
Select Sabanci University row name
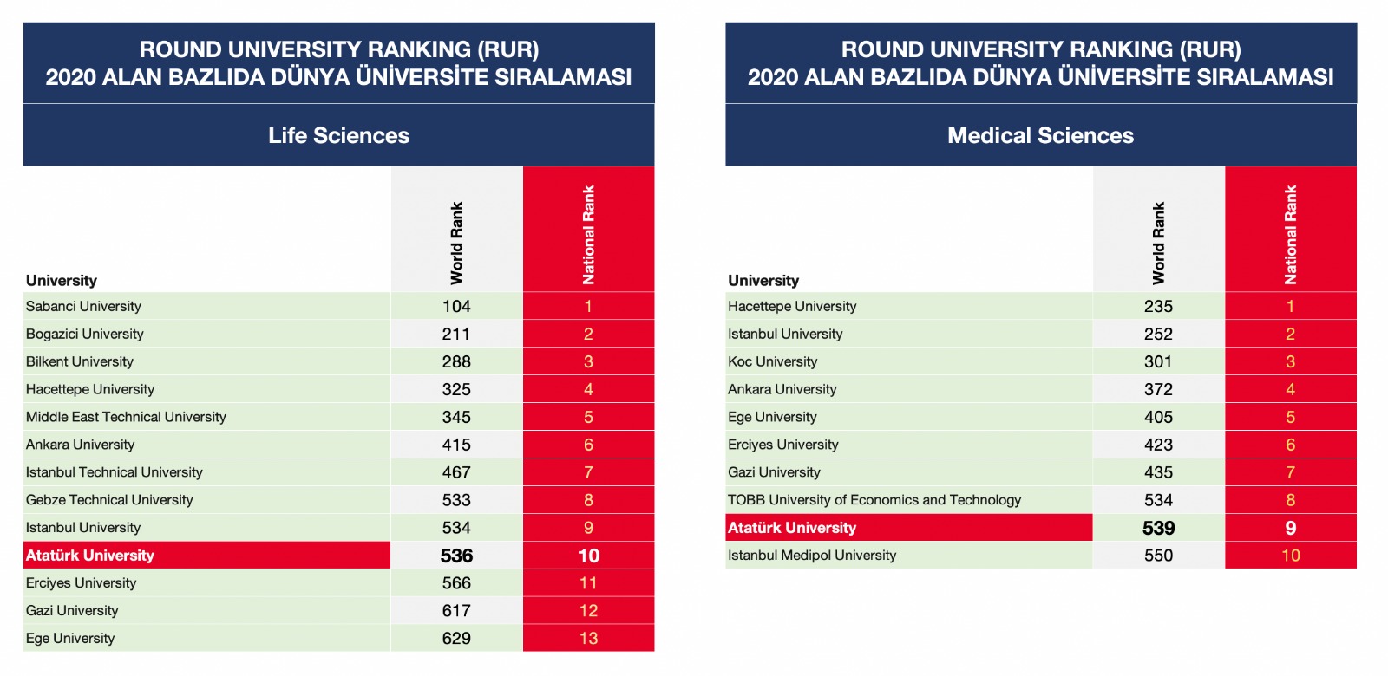click(83, 306)
